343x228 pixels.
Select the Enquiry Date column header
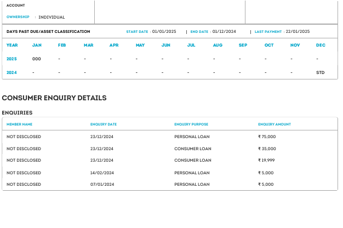[104, 124]
